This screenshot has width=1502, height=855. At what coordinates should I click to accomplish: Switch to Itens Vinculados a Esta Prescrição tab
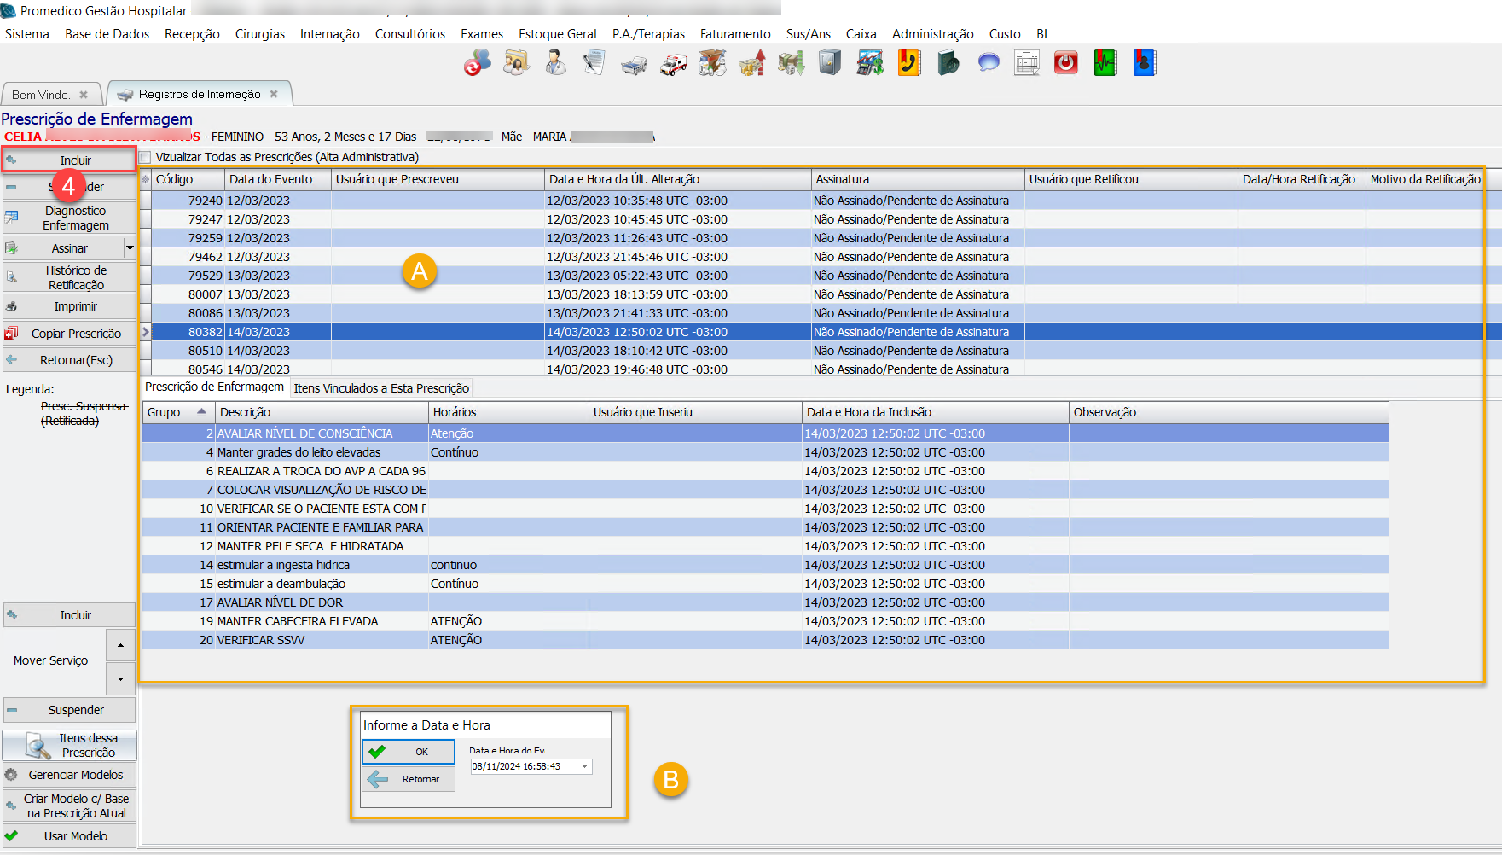coord(381,388)
